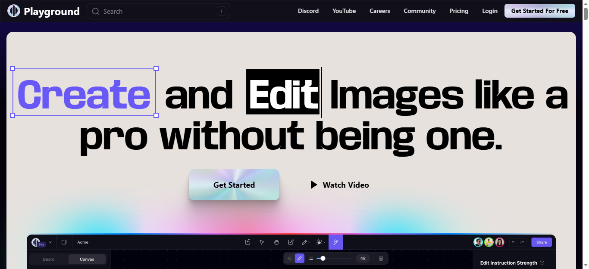Click the slash shortcut key badge
Screen dimensions: 589x269
click(x=222, y=12)
